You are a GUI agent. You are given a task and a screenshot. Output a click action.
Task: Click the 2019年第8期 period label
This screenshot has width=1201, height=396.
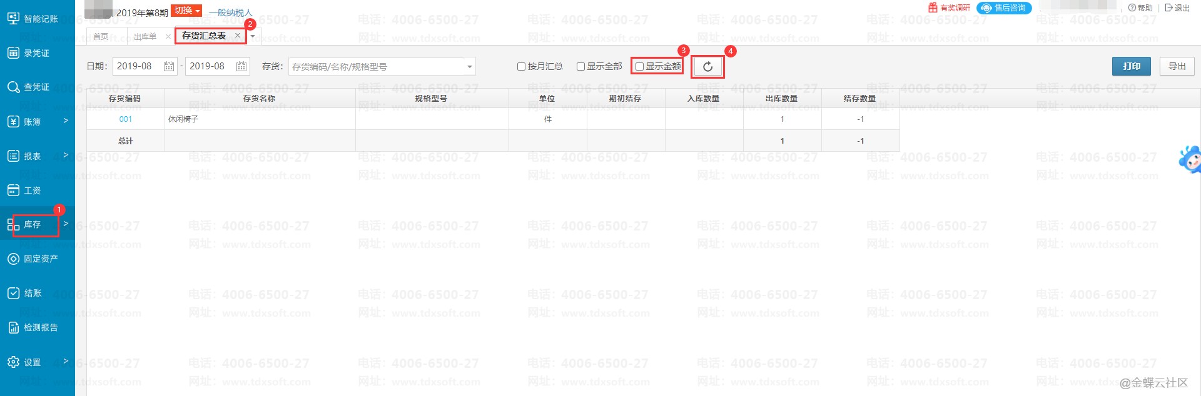point(142,12)
